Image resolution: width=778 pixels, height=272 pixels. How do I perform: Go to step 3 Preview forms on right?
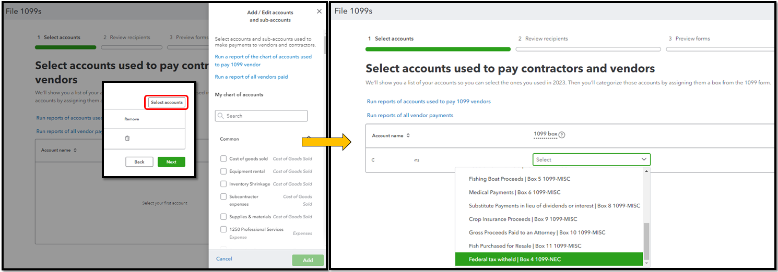pyautogui.click(x=692, y=39)
